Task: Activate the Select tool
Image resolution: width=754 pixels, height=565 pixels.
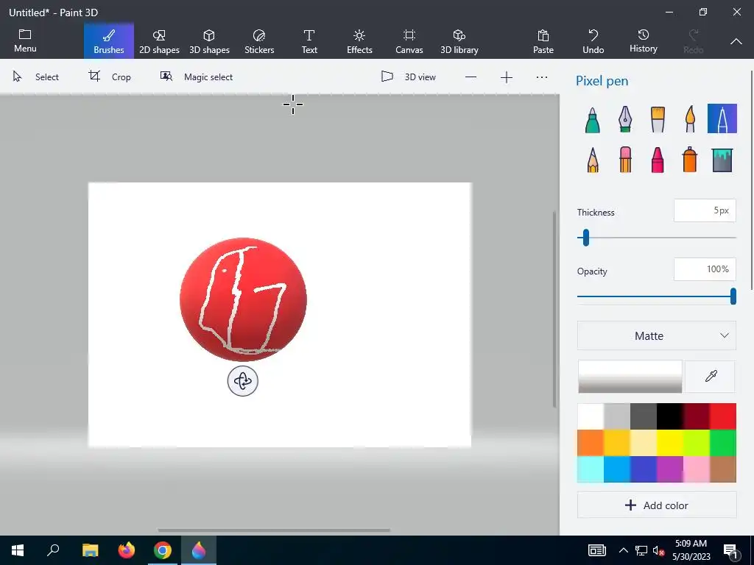Action: (35, 77)
